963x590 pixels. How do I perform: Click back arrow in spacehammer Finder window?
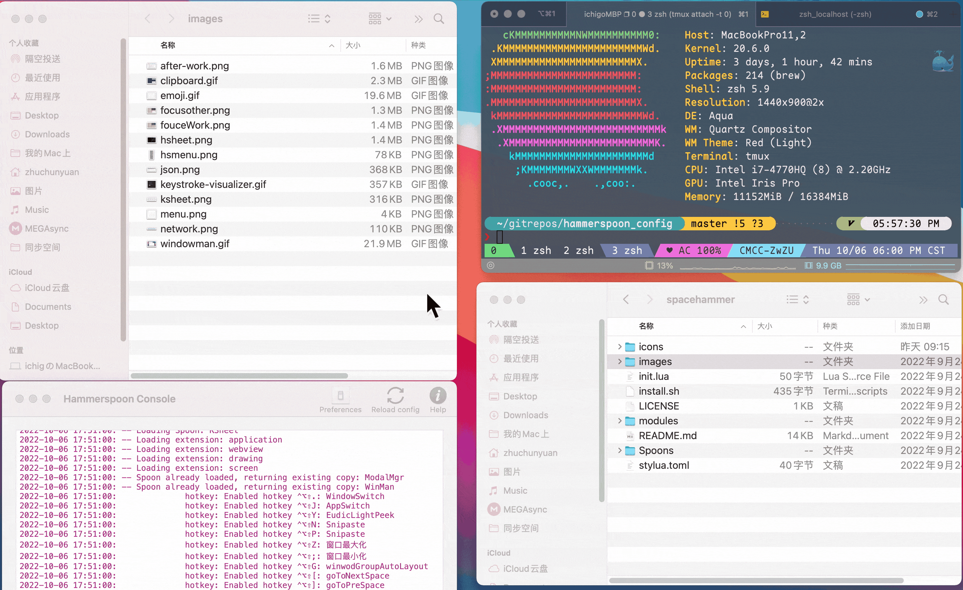point(626,300)
